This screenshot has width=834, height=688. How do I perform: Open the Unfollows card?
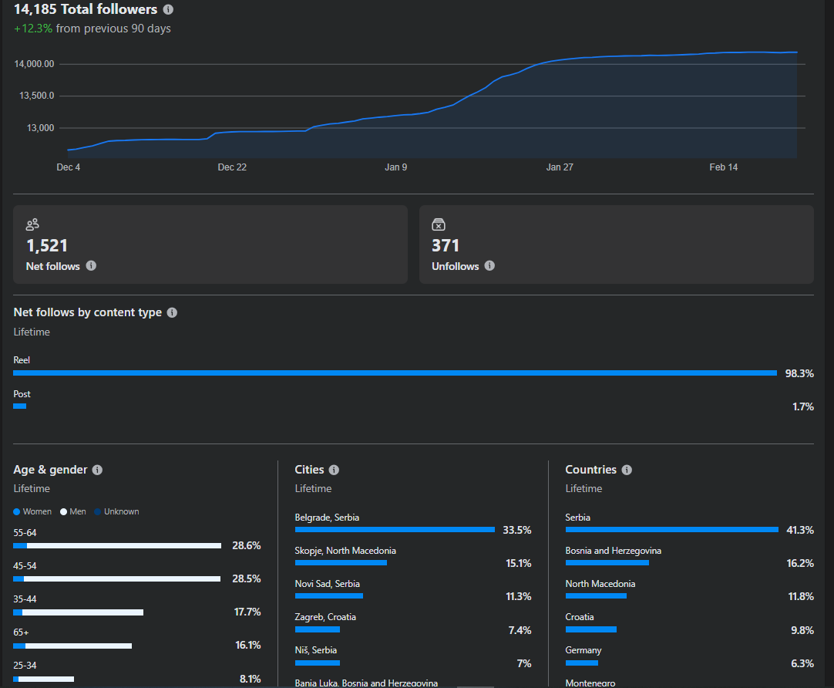pos(616,245)
